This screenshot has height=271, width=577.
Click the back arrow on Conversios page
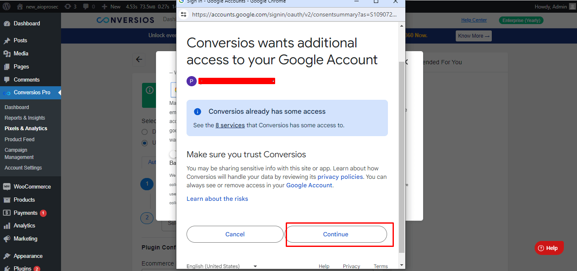(x=139, y=60)
